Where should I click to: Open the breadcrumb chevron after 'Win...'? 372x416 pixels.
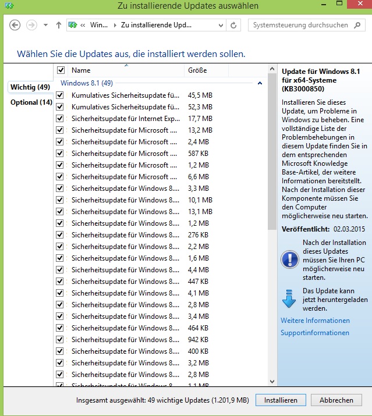click(115, 25)
